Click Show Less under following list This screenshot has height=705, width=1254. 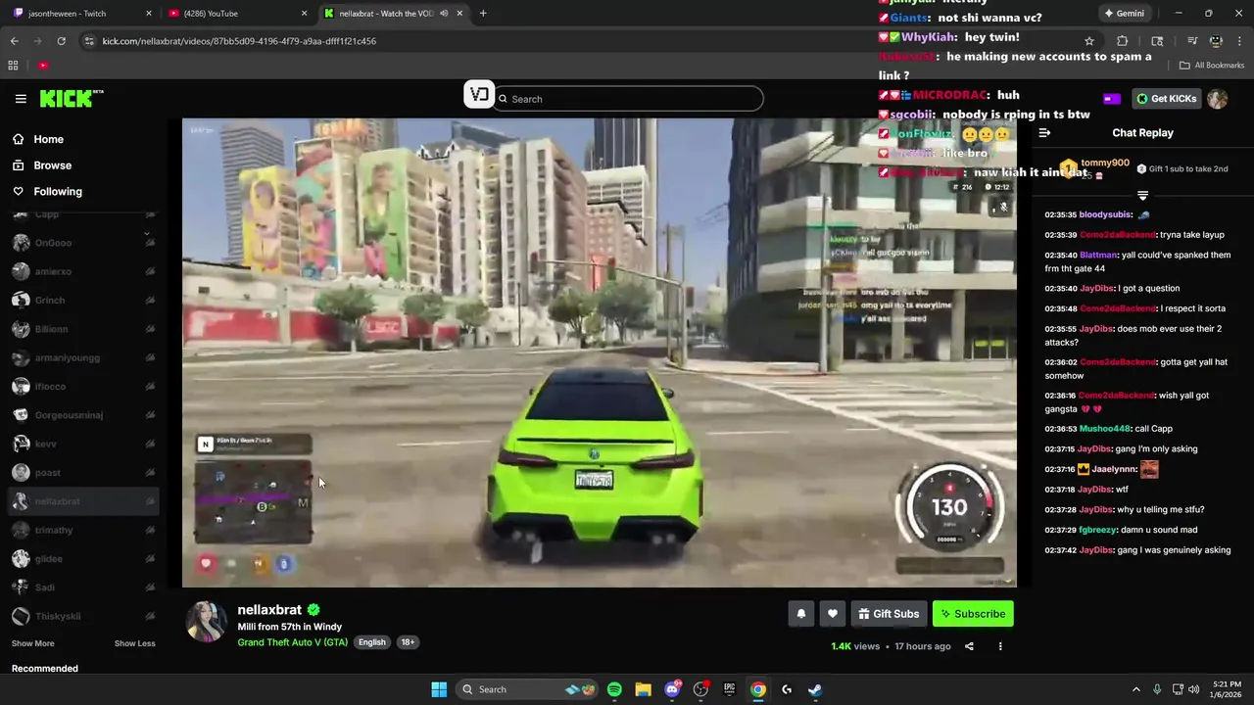point(134,643)
